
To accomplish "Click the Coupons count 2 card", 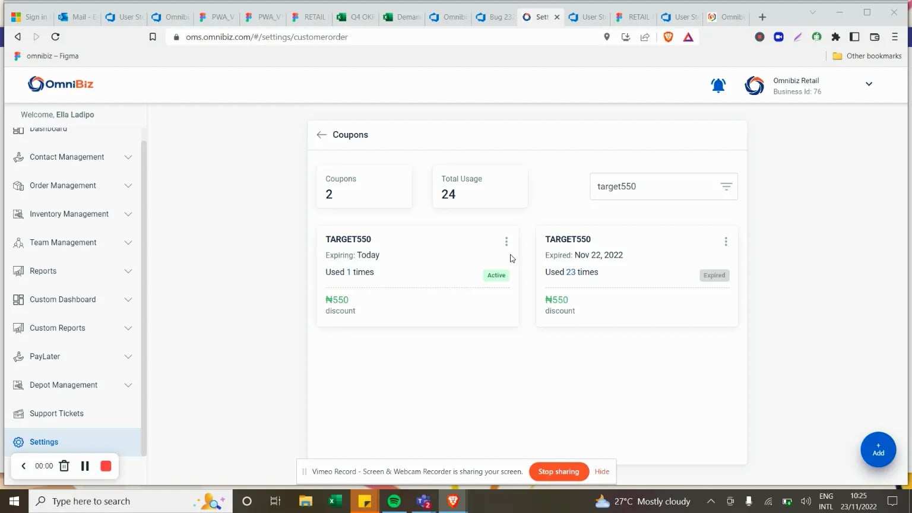I will [x=364, y=186].
